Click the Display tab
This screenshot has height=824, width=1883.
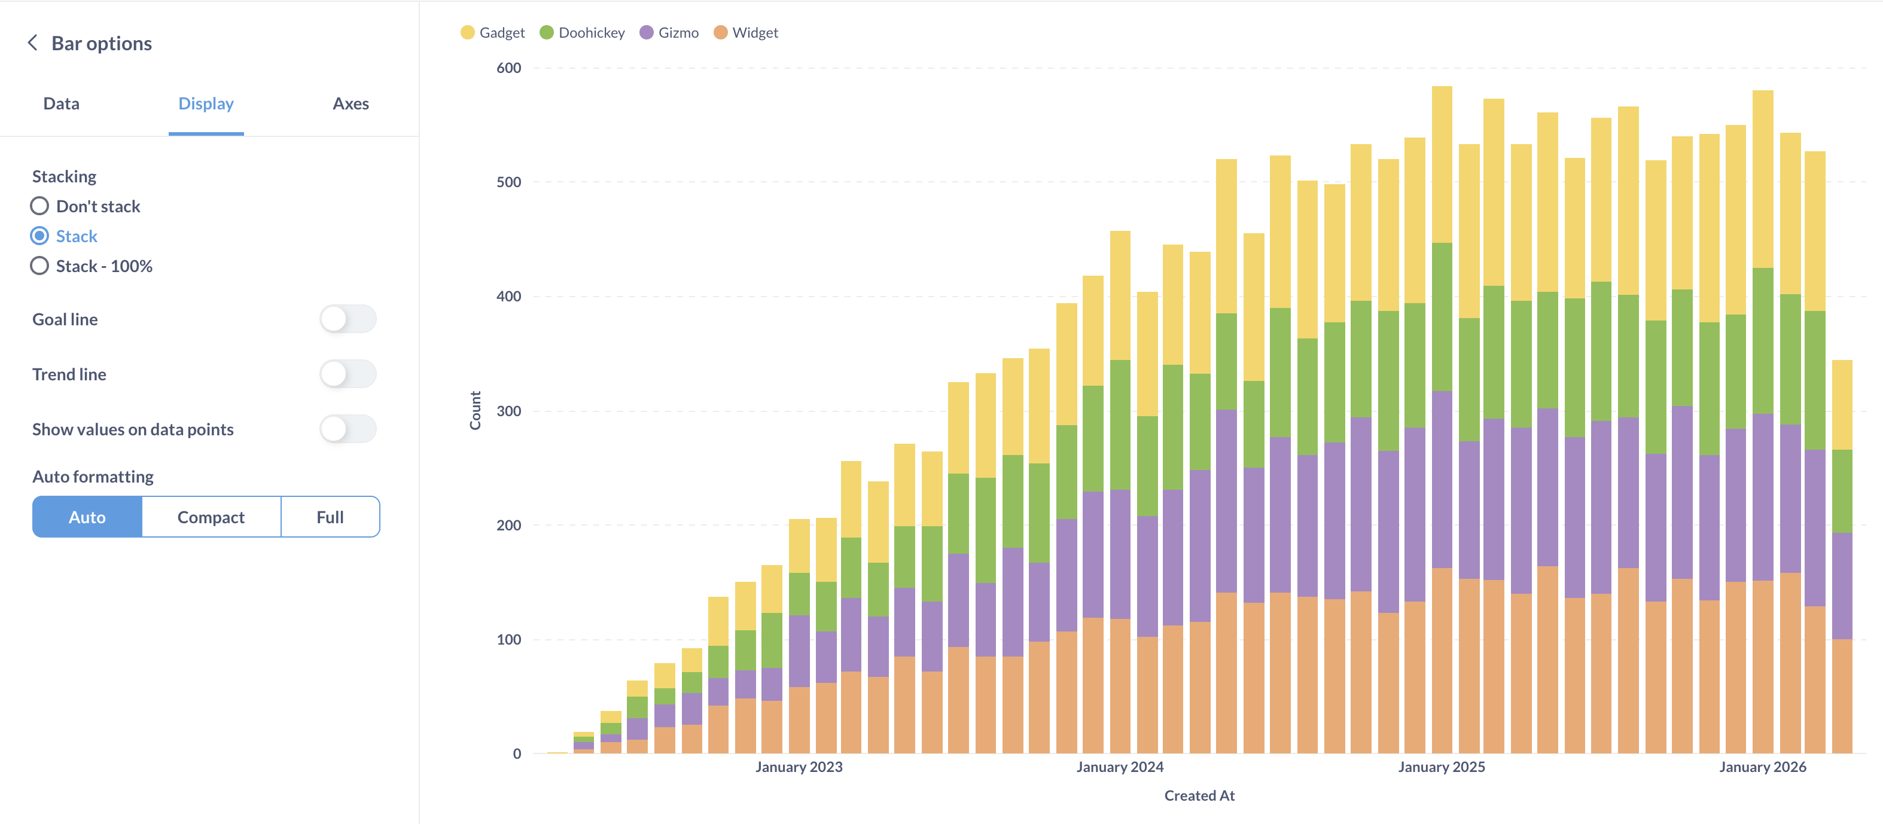(205, 102)
